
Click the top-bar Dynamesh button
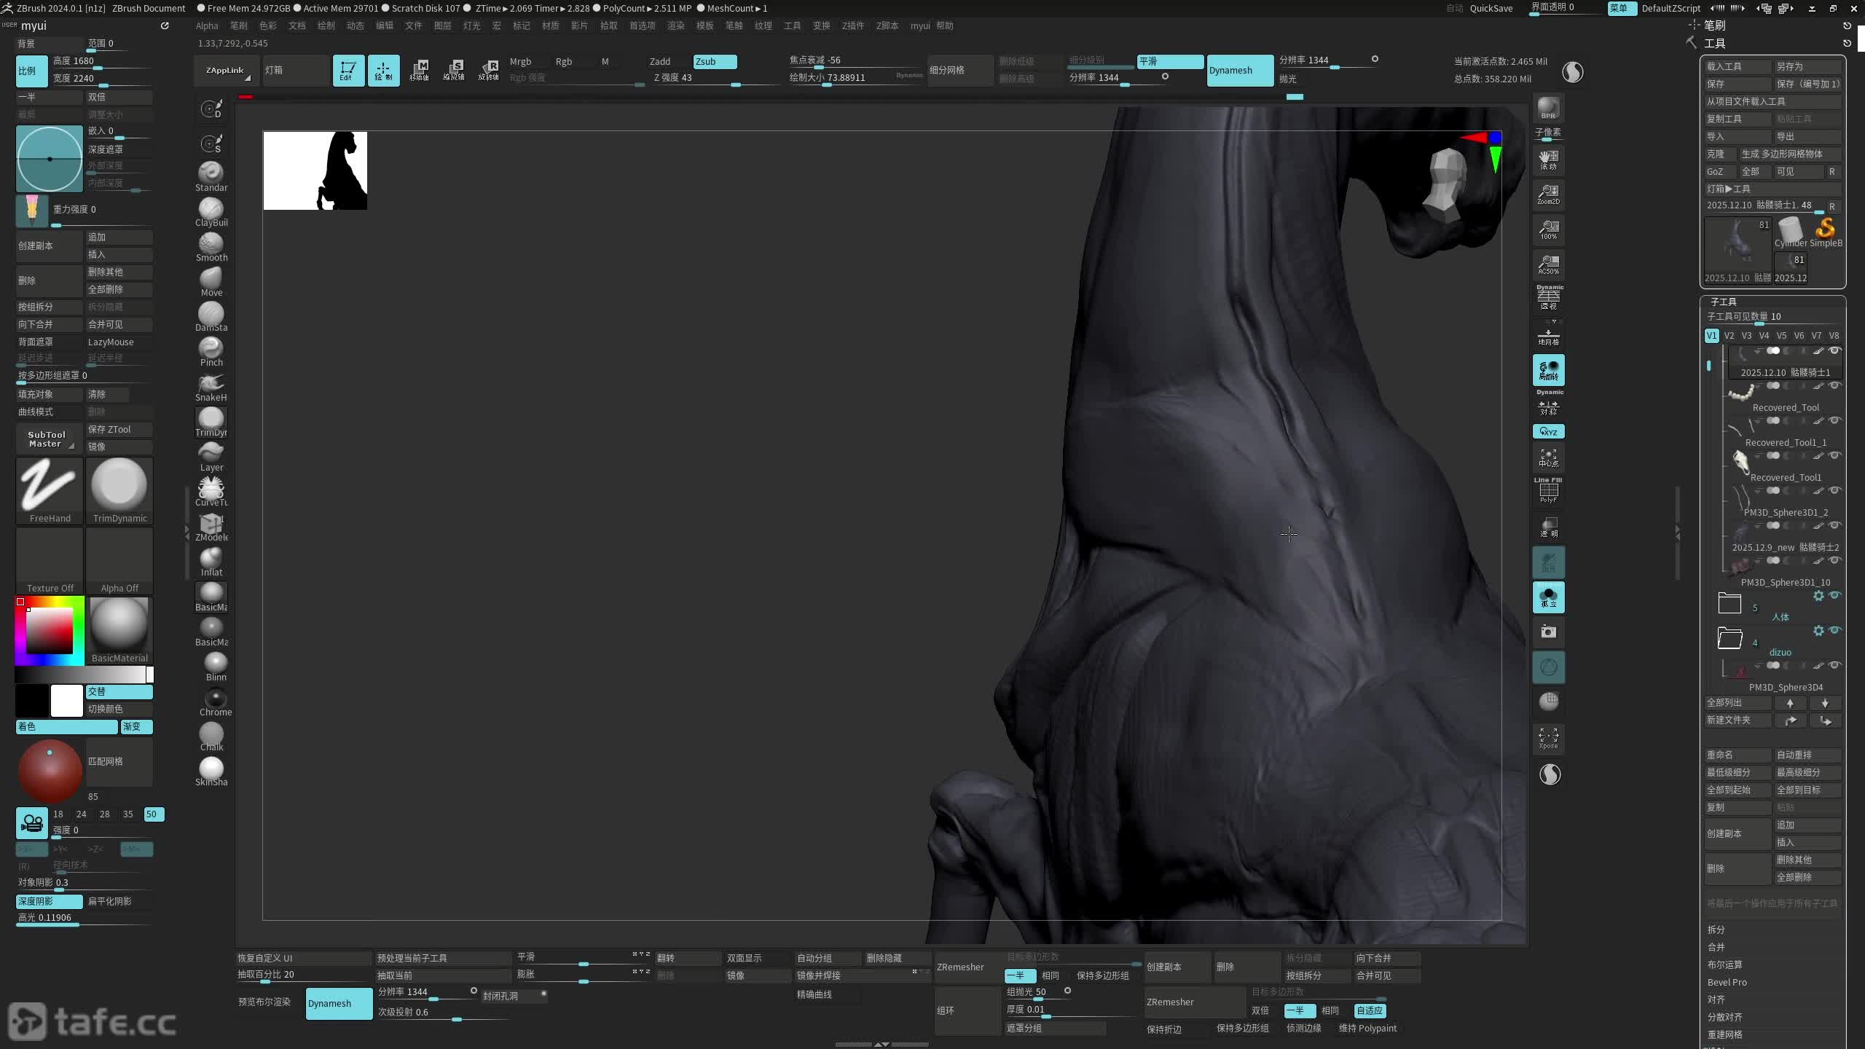point(1239,70)
